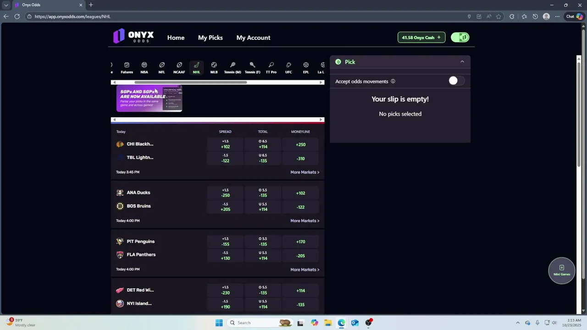Open File Explorer from the taskbar
Screen dimensions: 587x330
coord(328,323)
